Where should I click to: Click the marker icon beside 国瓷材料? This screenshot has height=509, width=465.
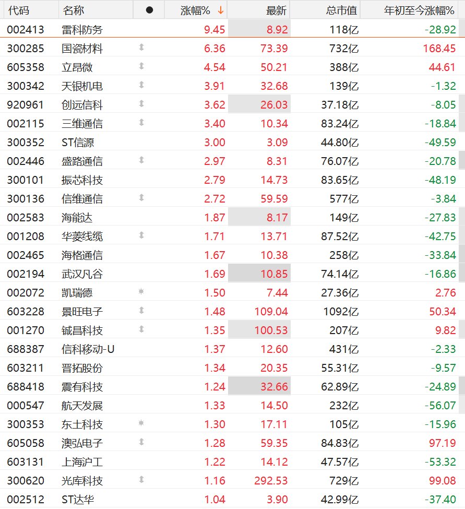click(141, 48)
